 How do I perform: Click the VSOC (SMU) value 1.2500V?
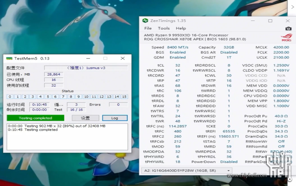281,65
